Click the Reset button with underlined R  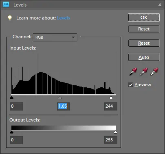(144, 43)
